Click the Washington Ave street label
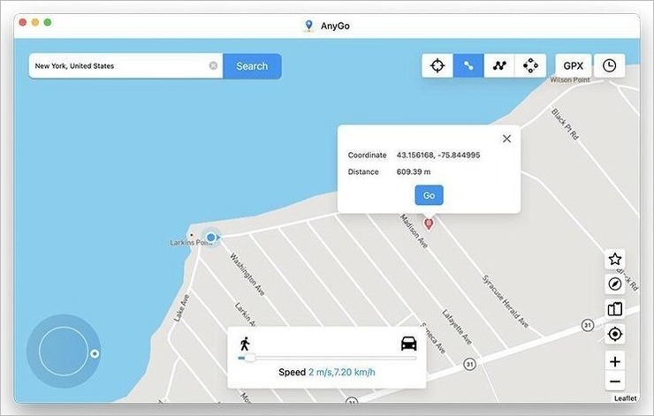Screen dimensions: 654x416 [x=247, y=275]
